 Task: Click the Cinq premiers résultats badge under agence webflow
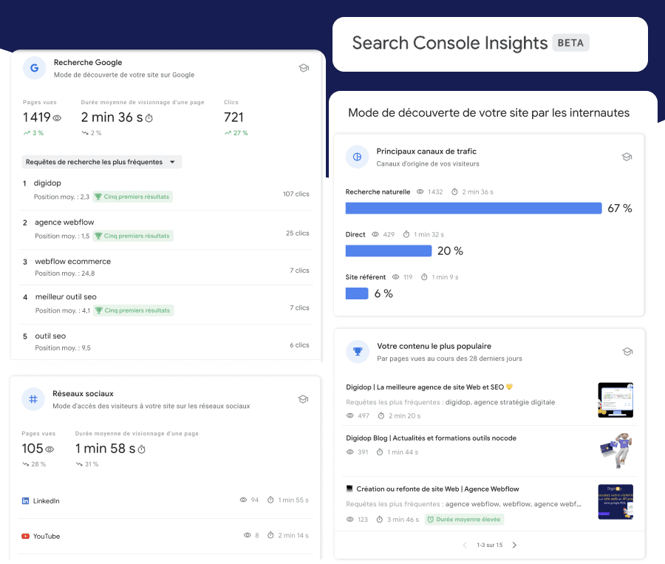pyautogui.click(x=133, y=236)
